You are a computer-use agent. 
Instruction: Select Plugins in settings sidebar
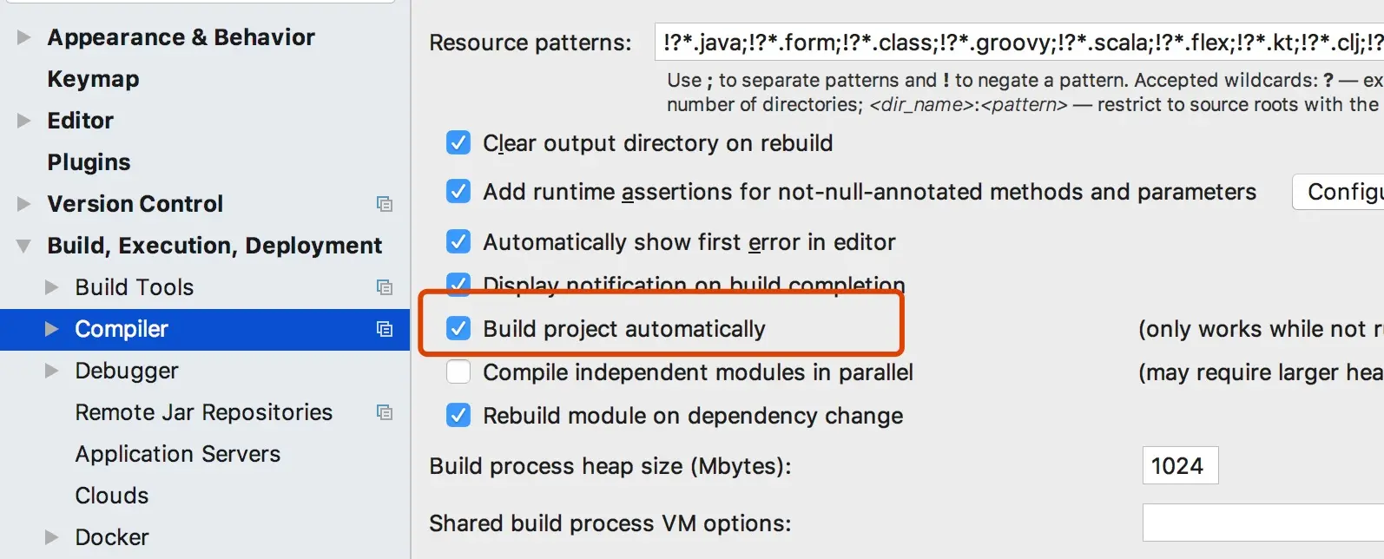(89, 162)
